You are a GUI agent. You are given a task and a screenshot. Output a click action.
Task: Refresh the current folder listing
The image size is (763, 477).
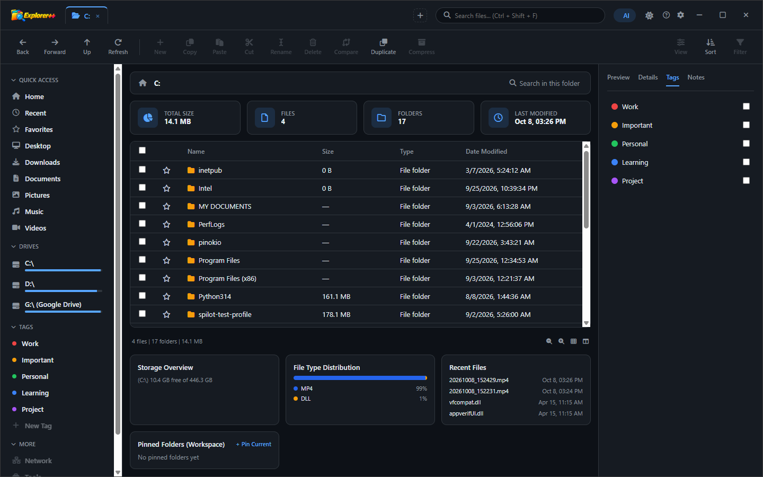118,47
